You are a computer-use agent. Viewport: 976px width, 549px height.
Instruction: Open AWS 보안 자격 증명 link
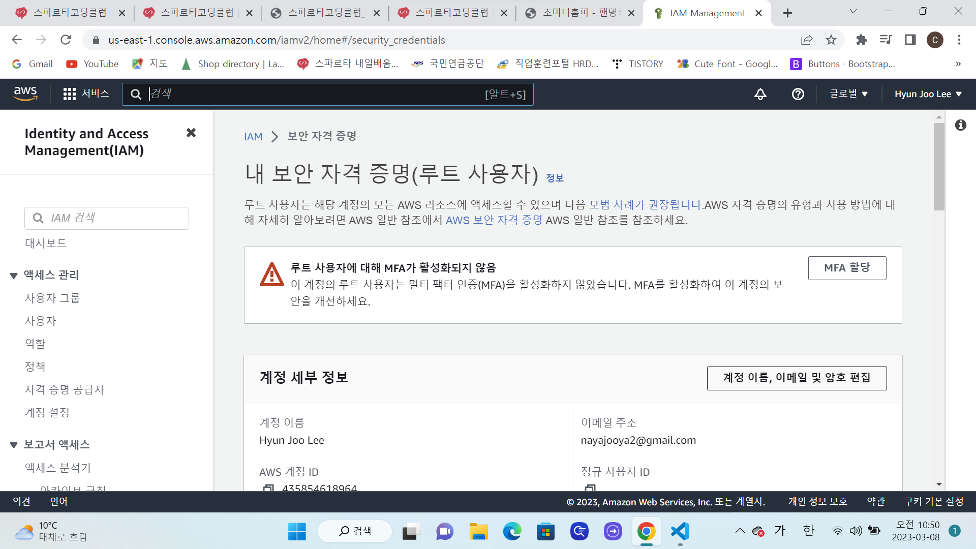coord(494,220)
